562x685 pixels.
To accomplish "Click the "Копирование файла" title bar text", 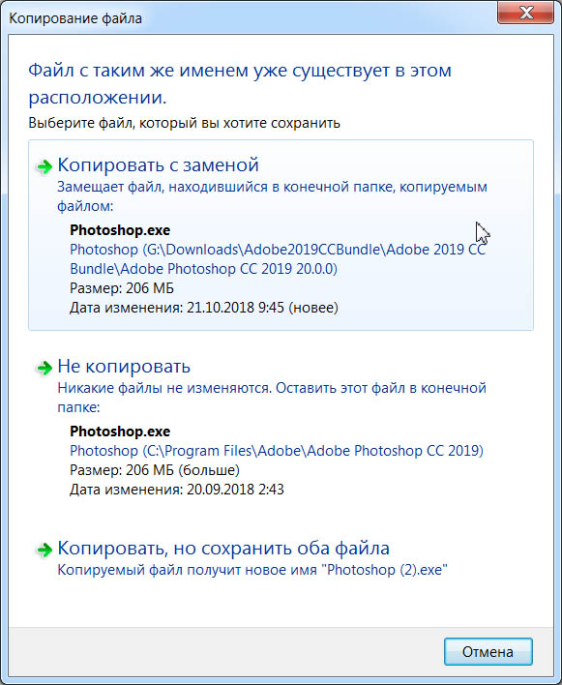I will (75, 18).
